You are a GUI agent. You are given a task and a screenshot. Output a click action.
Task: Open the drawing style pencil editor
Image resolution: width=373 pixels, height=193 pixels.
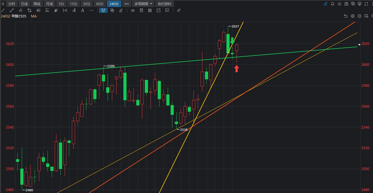click(121, 10)
